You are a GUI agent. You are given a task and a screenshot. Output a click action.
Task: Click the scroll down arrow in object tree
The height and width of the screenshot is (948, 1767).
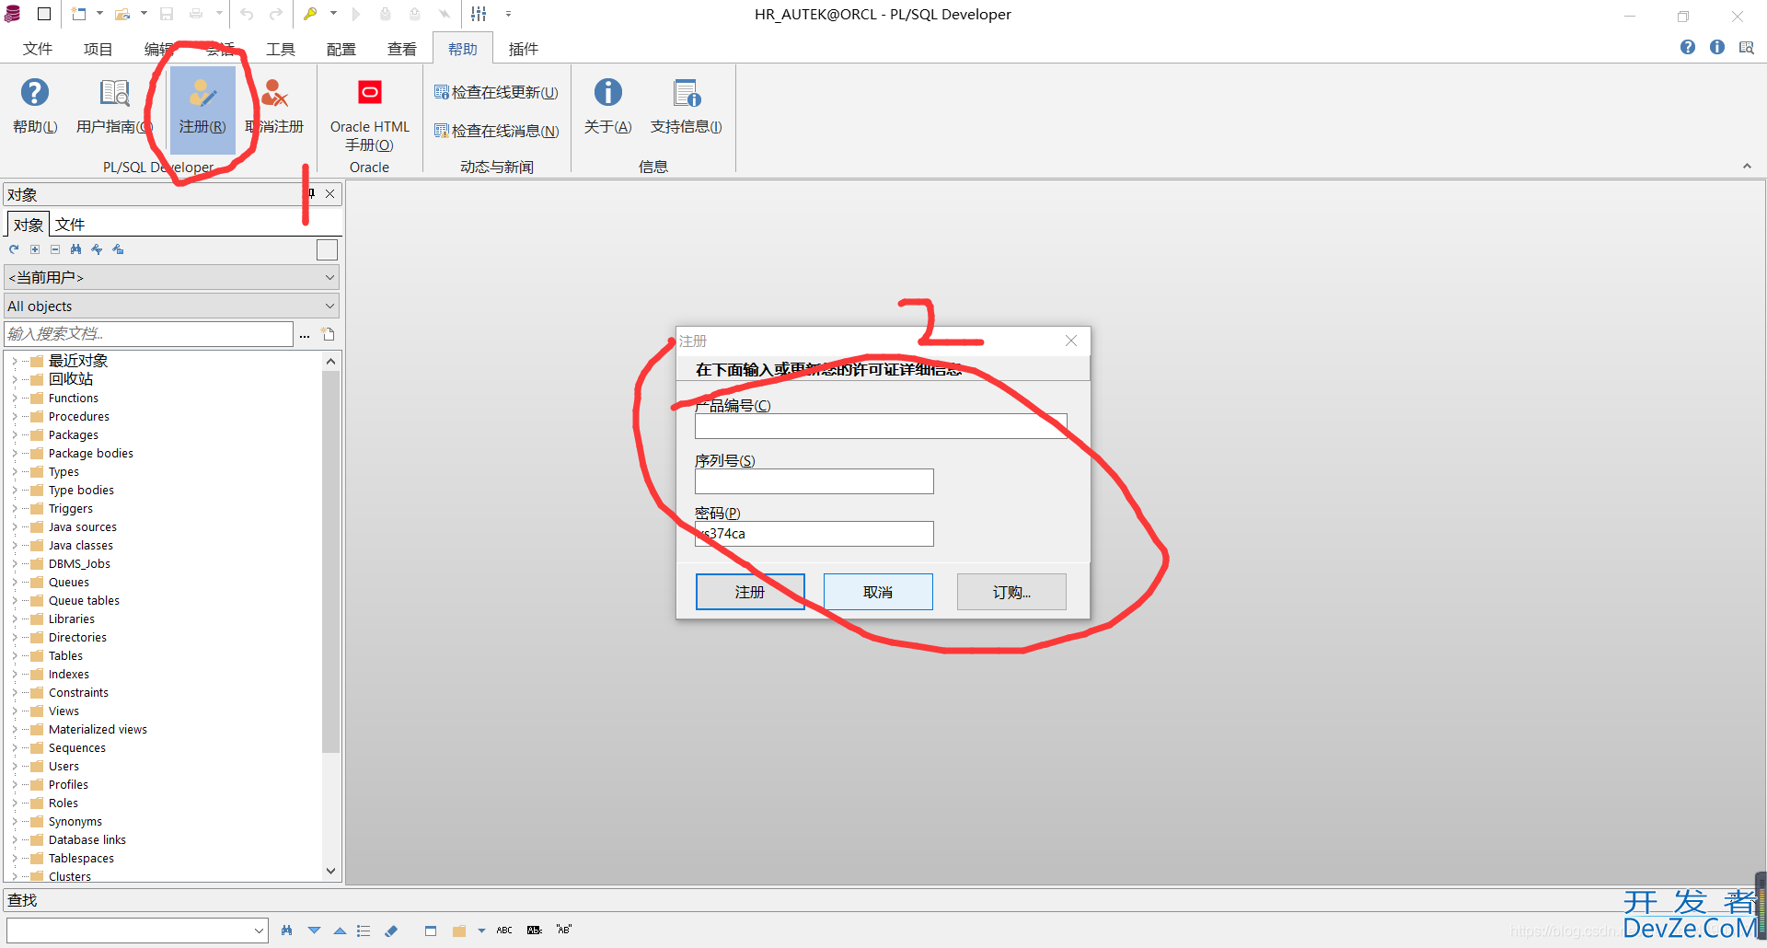pyautogui.click(x=330, y=871)
